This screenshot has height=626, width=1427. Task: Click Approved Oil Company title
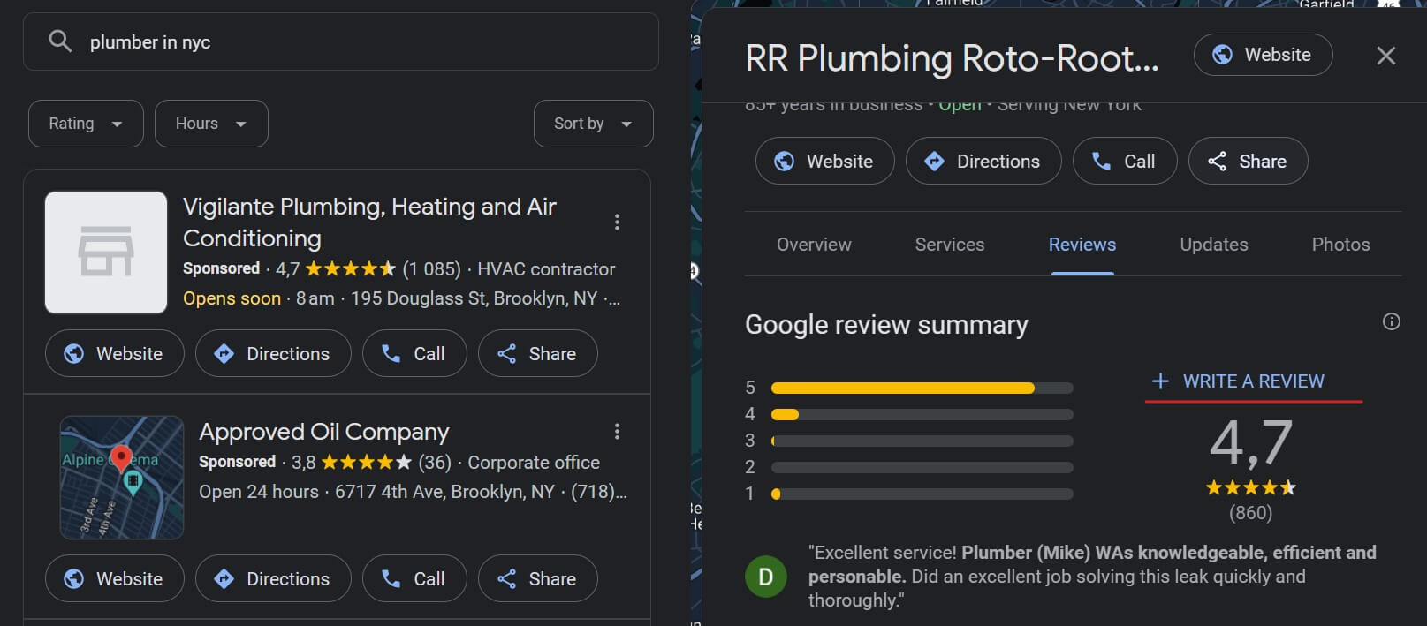(x=324, y=432)
